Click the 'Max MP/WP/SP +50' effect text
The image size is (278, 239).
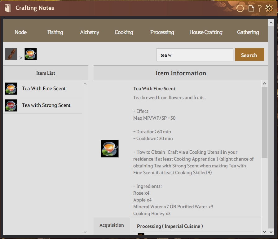click(154, 118)
